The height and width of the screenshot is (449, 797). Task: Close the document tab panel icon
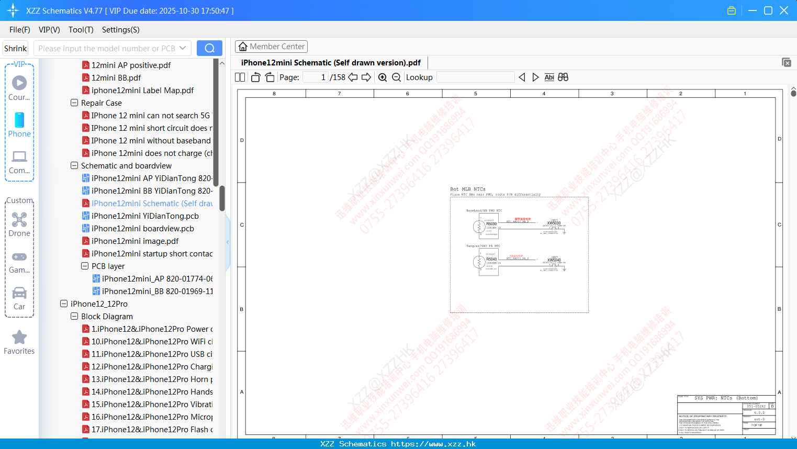[x=787, y=62]
